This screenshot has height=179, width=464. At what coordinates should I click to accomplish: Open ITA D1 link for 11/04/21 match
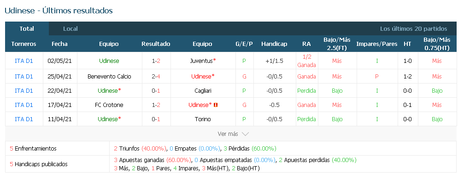[x=24, y=119]
